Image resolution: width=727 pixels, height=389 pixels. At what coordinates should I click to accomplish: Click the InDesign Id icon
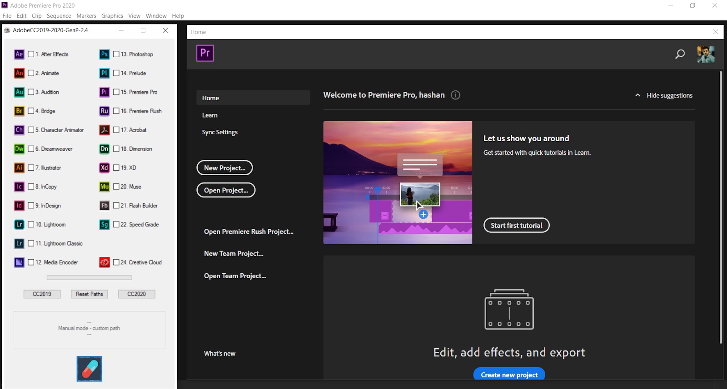[19, 206]
